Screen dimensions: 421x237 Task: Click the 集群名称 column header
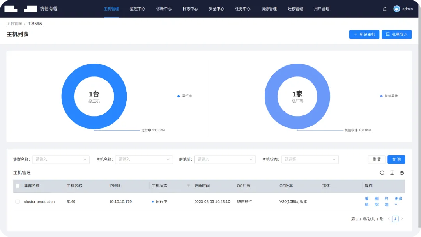point(32,186)
